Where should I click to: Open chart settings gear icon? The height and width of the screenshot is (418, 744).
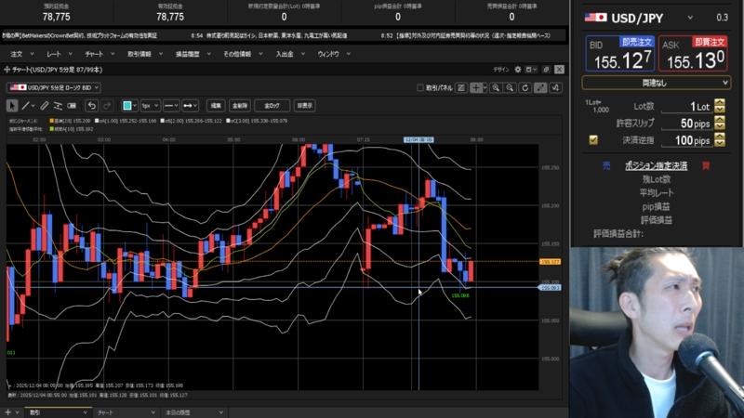coord(554,87)
